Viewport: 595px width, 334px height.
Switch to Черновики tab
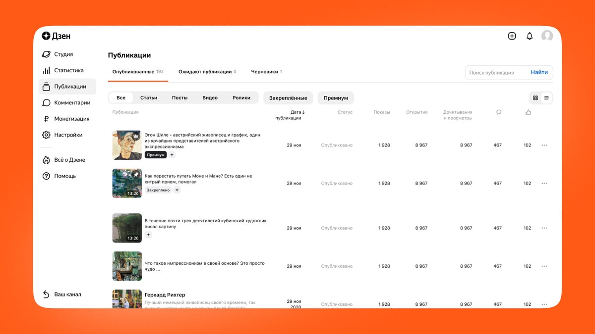point(266,72)
